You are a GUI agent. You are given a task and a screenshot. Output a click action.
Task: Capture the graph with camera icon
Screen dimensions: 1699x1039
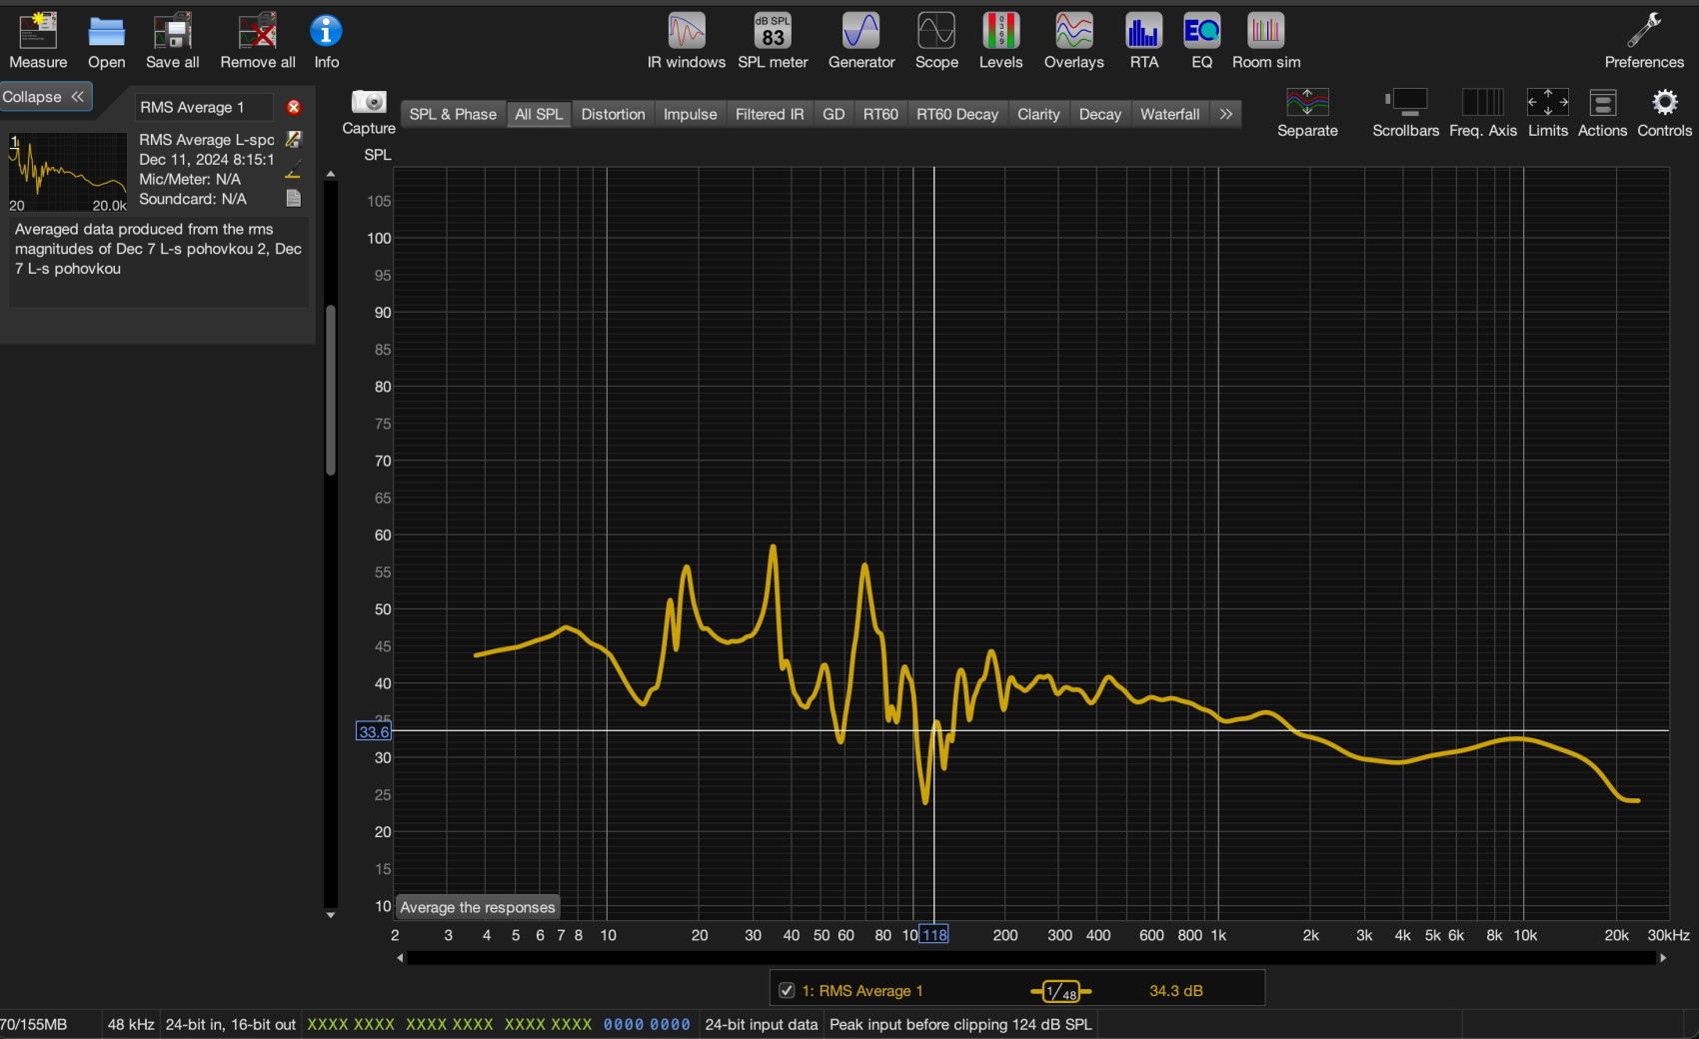click(369, 103)
